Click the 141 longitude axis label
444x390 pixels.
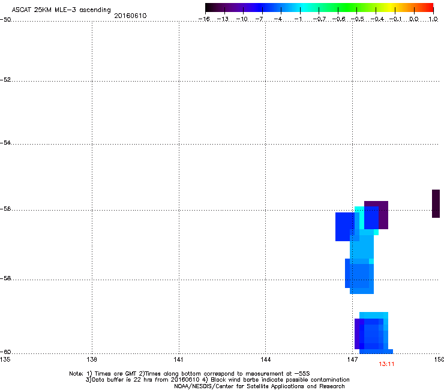(x=178, y=359)
